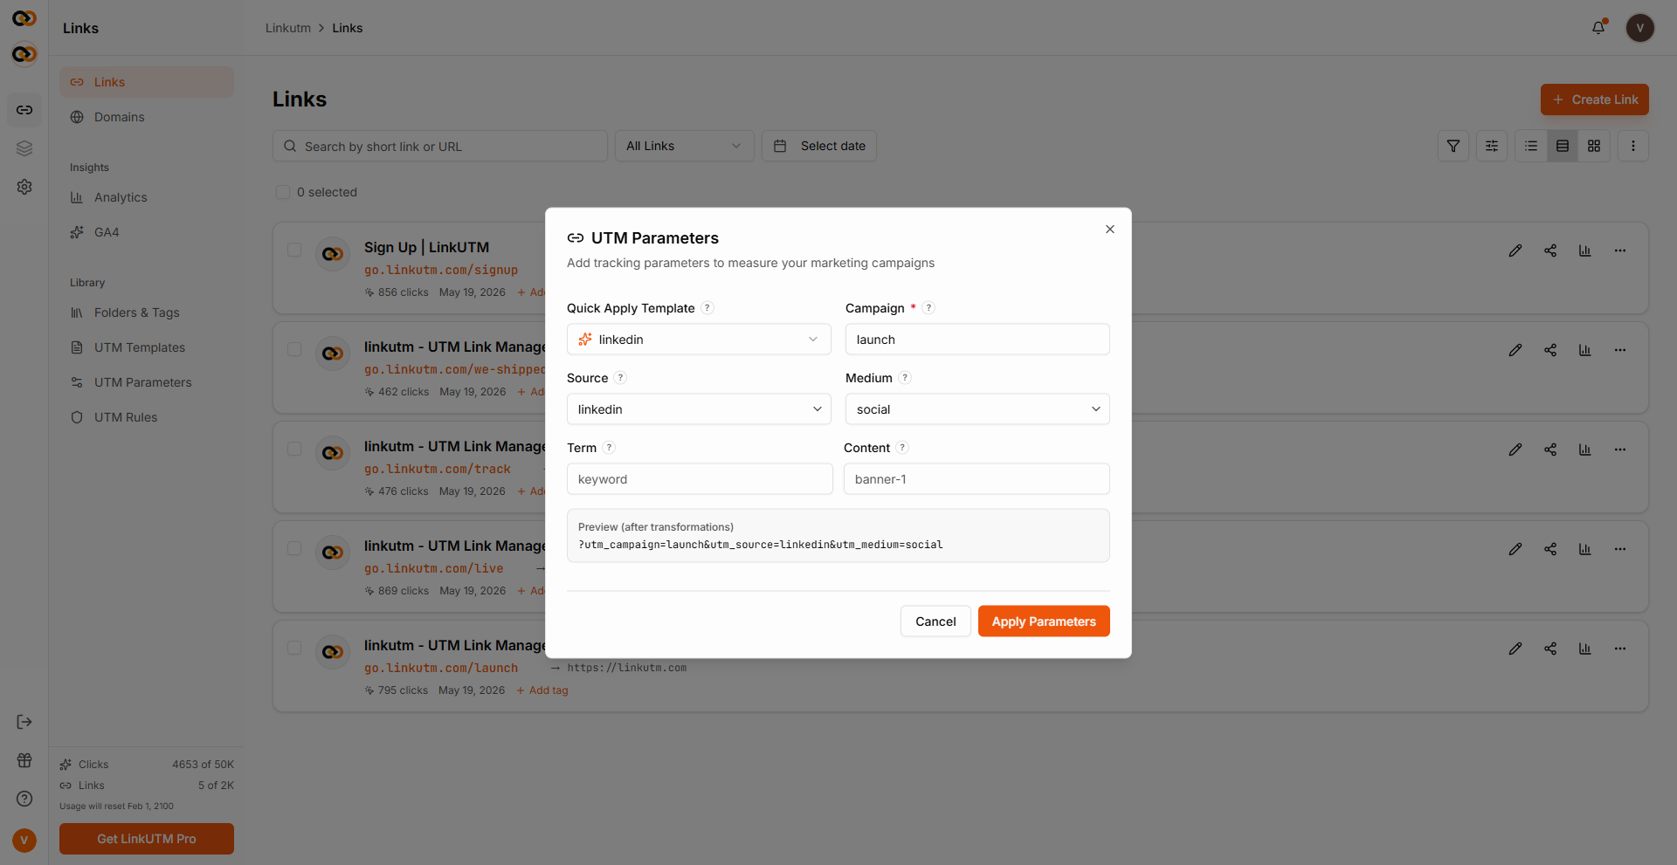Click the Campaign input field

pos(977,340)
